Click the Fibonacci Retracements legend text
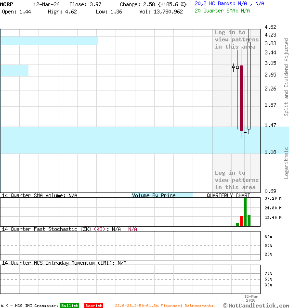The width and height of the screenshot is (289, 308). pyautogui.click(x=164, y=306)
